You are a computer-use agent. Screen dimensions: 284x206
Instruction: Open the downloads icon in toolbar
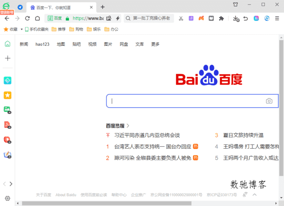coord(236,19)
